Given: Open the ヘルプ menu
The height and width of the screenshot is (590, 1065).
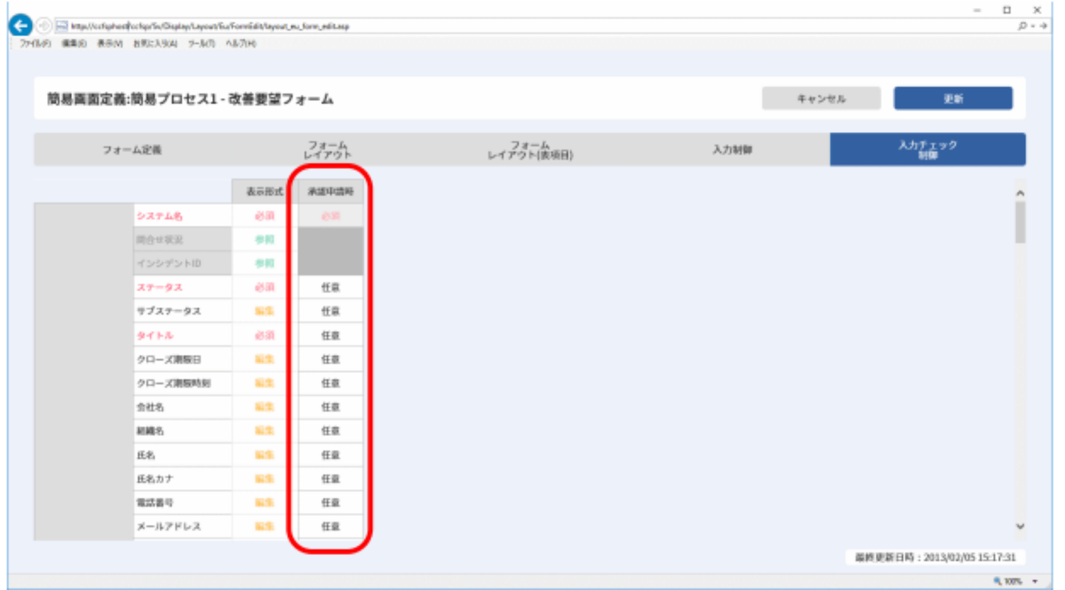Looking at the screenshot, I should (x=241, y=44).
